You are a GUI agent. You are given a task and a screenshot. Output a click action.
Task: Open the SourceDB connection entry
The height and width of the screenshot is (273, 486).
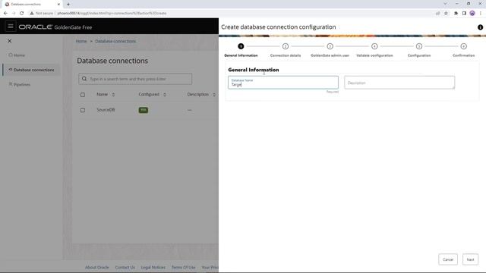click(106, 110)
